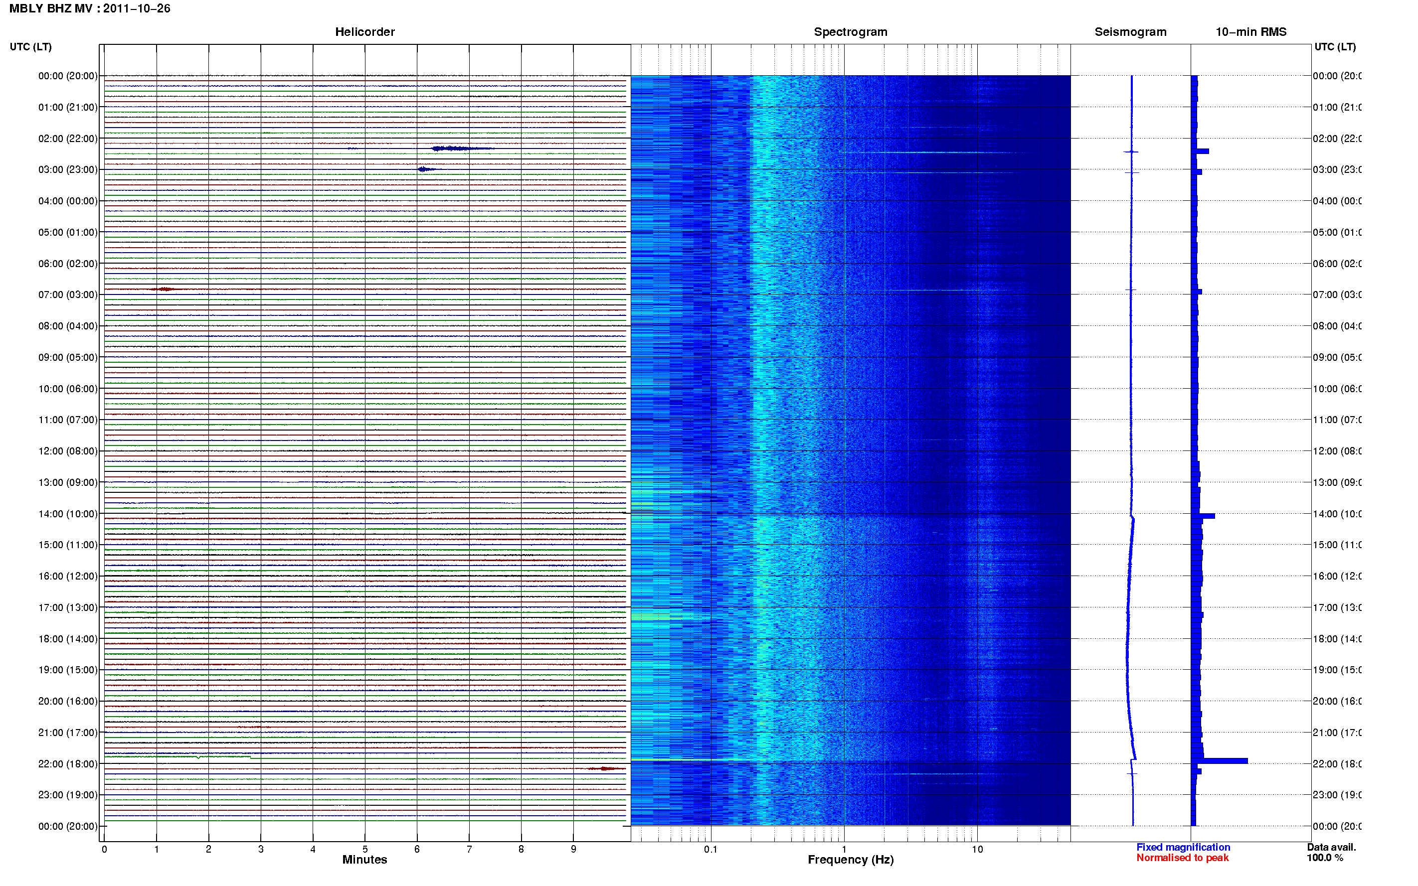Select the Helicorder panel heading
This screenshot has height=886, width=1418.
click(364, 32)
